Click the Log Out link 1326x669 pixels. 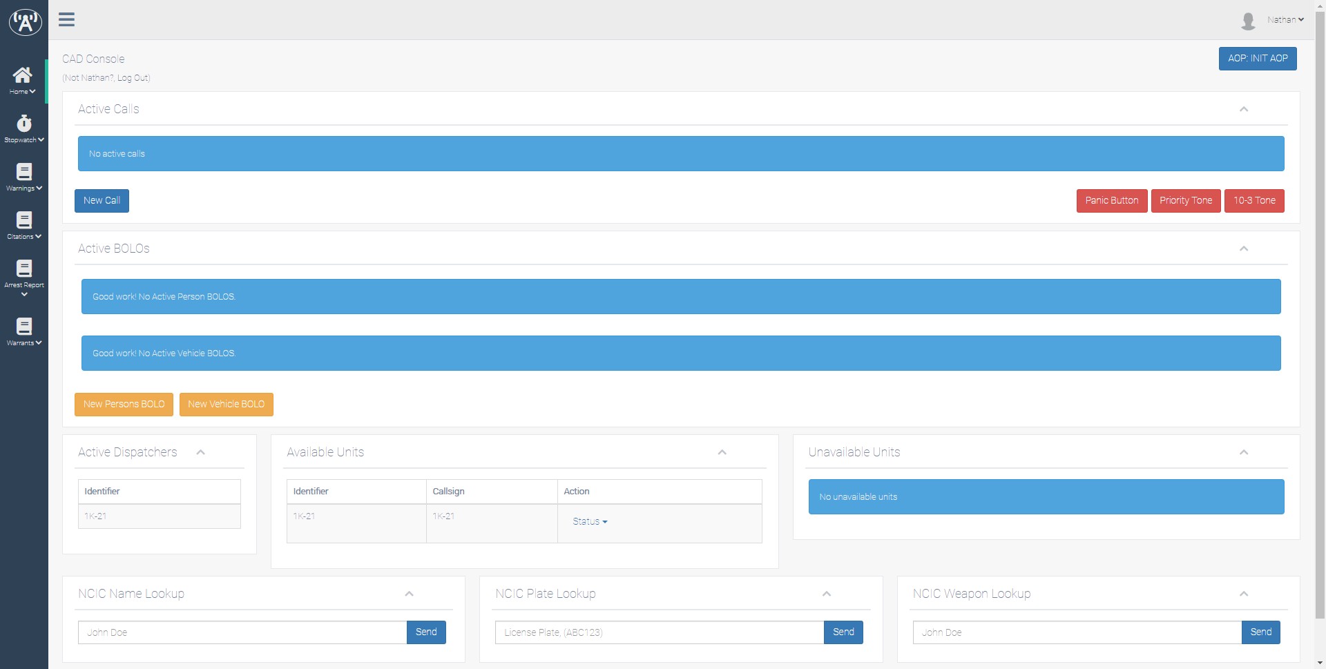(133, 78)
